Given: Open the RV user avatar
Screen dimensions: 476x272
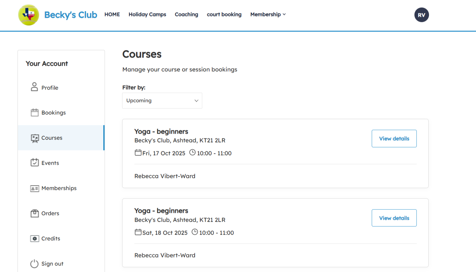Looking at the screenshot, I should click(x=421, y=15).
